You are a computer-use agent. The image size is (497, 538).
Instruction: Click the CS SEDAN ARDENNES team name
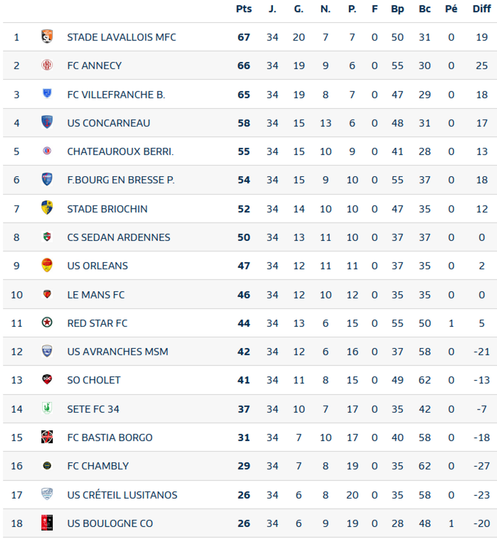click(118, 238)
